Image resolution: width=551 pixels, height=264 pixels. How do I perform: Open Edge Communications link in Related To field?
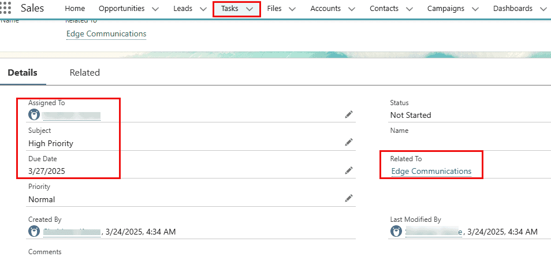coord(431,171)
